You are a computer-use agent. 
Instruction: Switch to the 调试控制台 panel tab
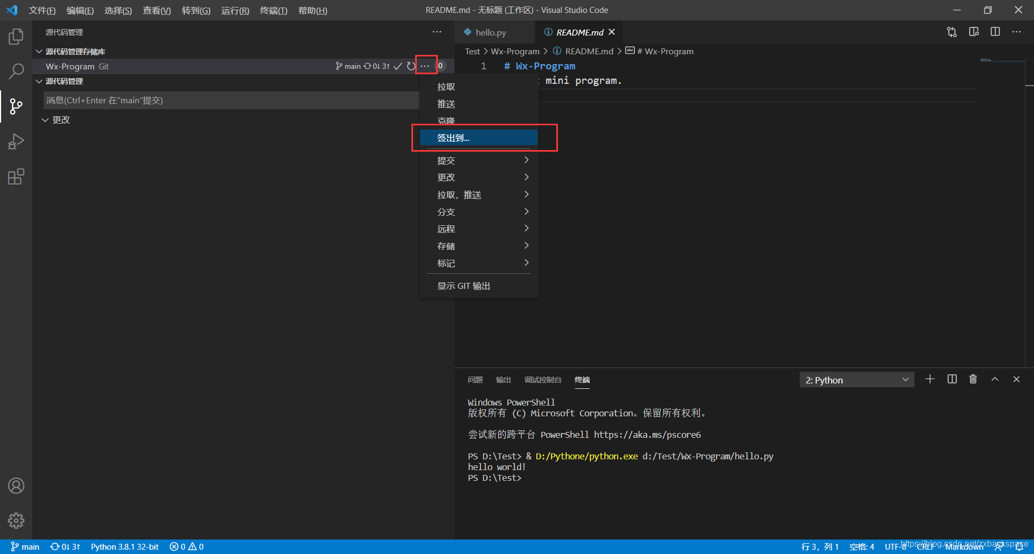pyautogui.click(x=543, y=380)
